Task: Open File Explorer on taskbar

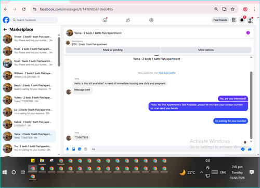Action: [x=42, y=161]
